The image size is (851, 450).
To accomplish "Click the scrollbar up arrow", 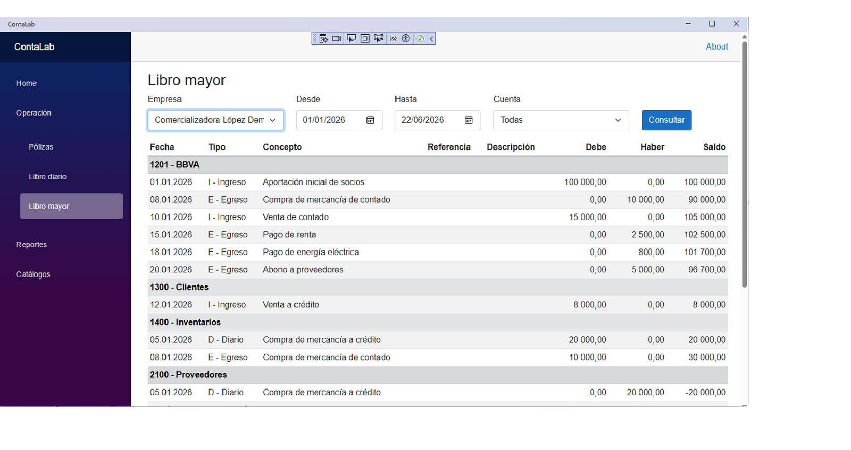I will tap(745, 36).
